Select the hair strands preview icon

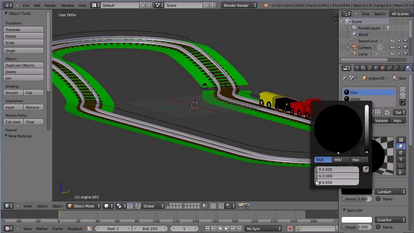tap(401, 166)
